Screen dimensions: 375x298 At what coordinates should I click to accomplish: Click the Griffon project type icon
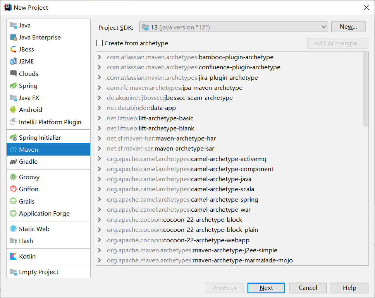coord(13,189)
